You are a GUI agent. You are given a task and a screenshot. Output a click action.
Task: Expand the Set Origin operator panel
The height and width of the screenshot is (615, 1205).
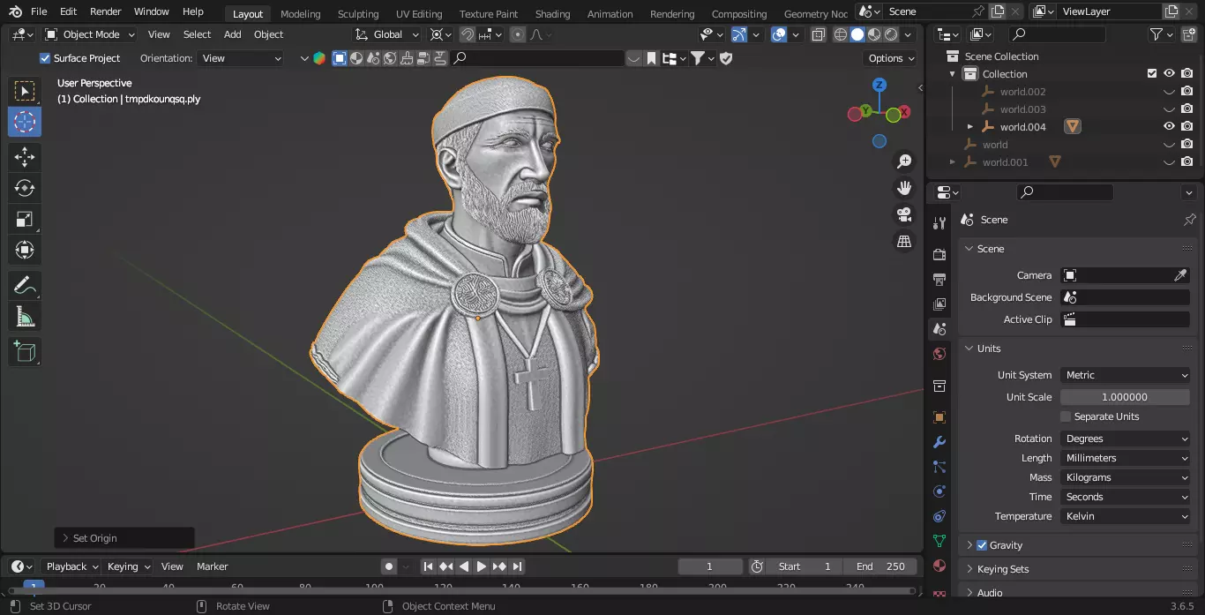(123, 538)
